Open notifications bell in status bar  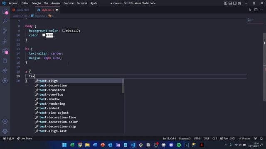click(261, 139)
